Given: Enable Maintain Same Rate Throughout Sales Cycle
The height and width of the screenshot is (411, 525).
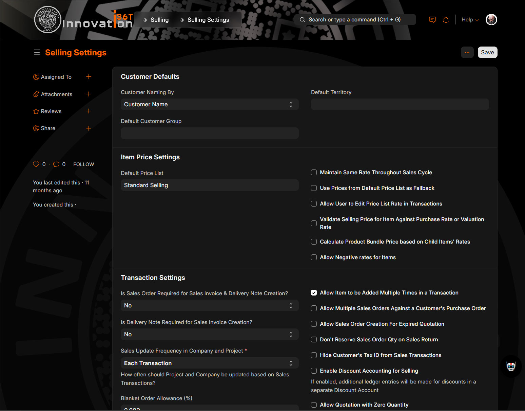Looking at the screenshot, I should coord(314,173).
